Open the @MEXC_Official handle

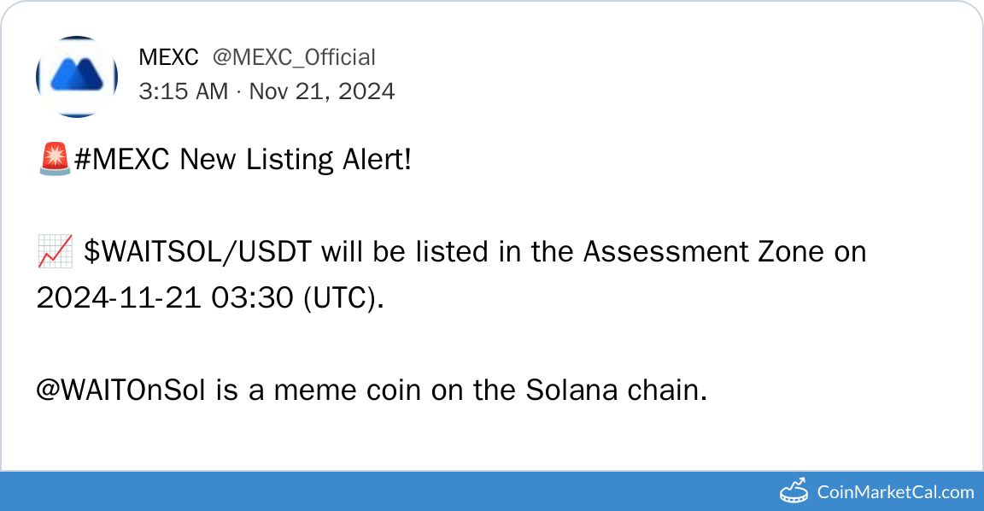click(294, 57)
